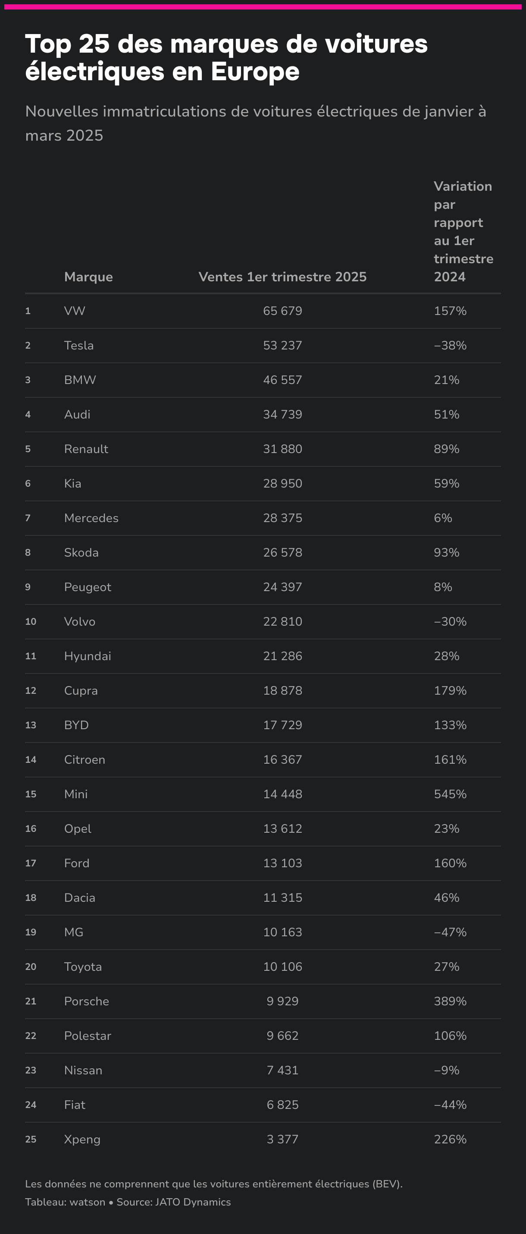
Task: Click the "Marque" column header
Action: point(88,277)
